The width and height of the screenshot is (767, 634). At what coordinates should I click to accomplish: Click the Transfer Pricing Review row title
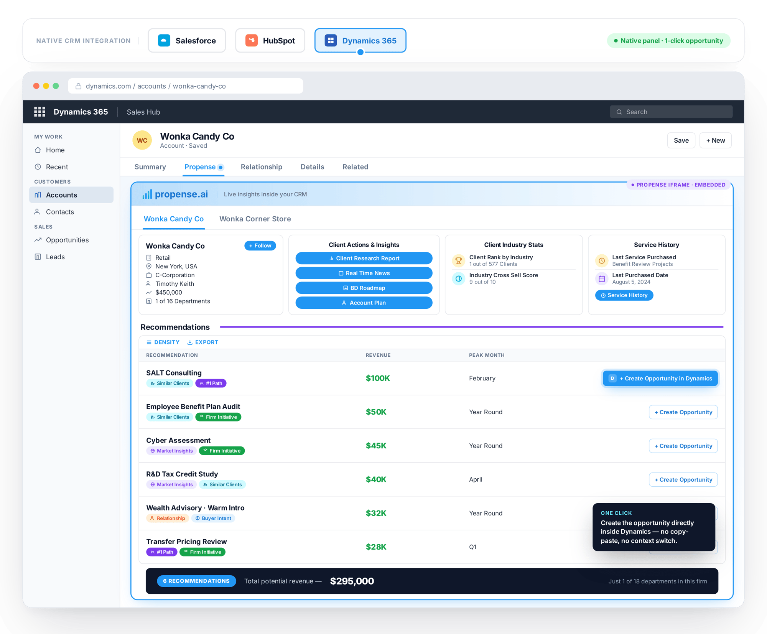point(186,542)
